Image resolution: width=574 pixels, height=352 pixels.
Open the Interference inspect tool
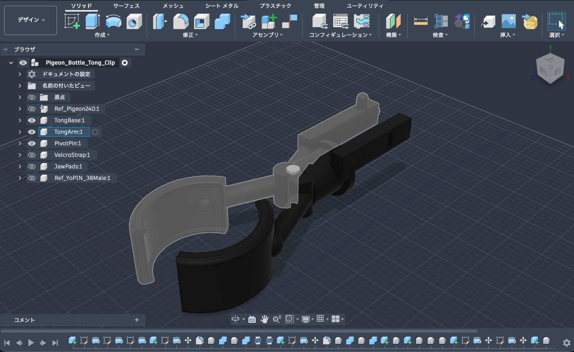441,21
